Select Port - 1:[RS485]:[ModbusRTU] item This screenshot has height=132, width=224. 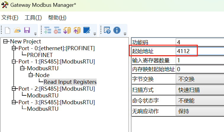click(57, 62)
